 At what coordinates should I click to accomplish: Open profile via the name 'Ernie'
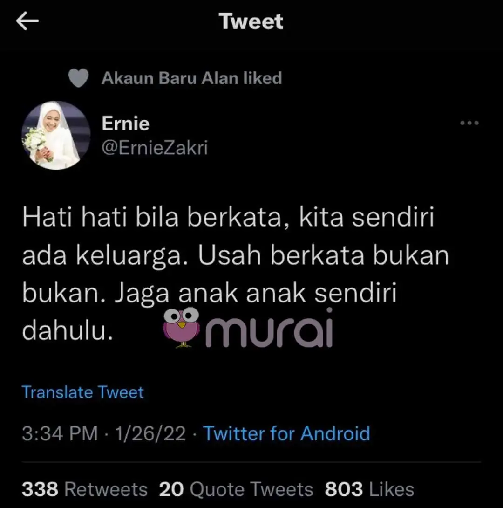(126, 124)
